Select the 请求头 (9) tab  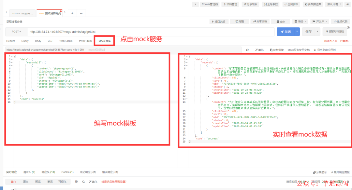[x=29, y=172]
